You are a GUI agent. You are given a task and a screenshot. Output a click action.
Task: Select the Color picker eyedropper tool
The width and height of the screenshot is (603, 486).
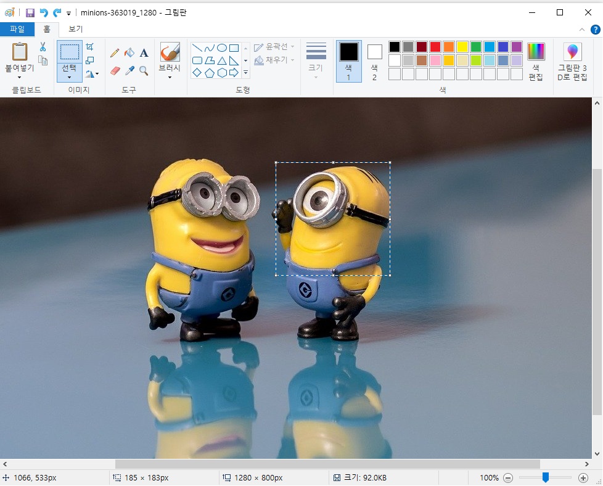130,70
